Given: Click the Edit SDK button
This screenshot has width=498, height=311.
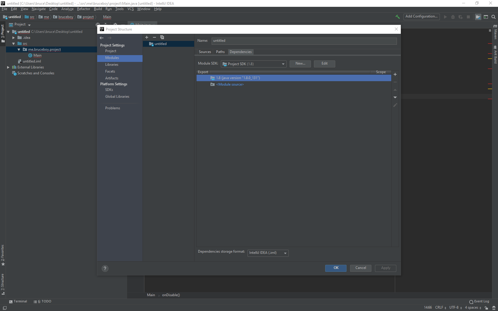Looking at the screenshot, I should pos(325,64).
